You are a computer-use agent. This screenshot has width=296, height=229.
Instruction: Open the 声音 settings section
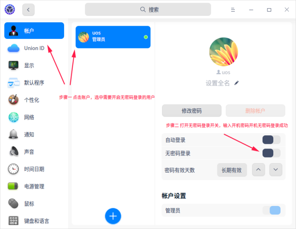[x=34, y=152]
